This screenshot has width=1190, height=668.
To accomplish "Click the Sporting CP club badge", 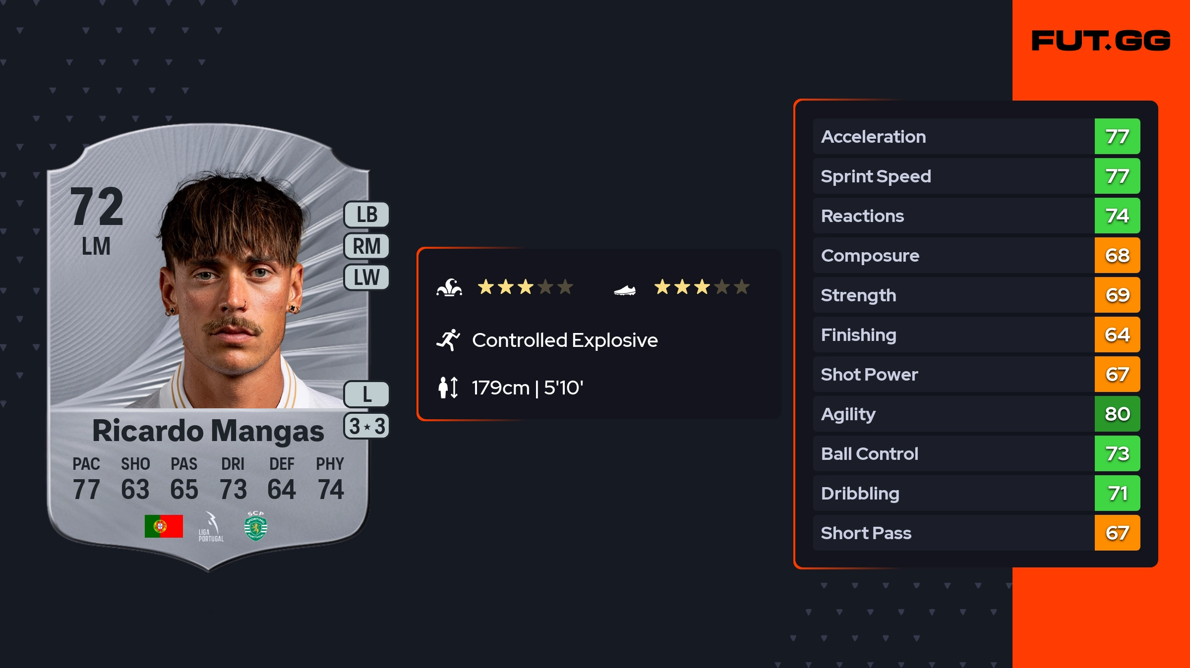I will coord(256,526).
